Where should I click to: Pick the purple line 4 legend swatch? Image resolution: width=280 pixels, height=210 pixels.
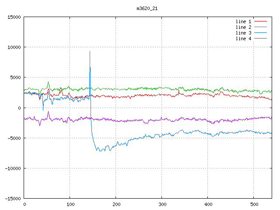point(260,38)
